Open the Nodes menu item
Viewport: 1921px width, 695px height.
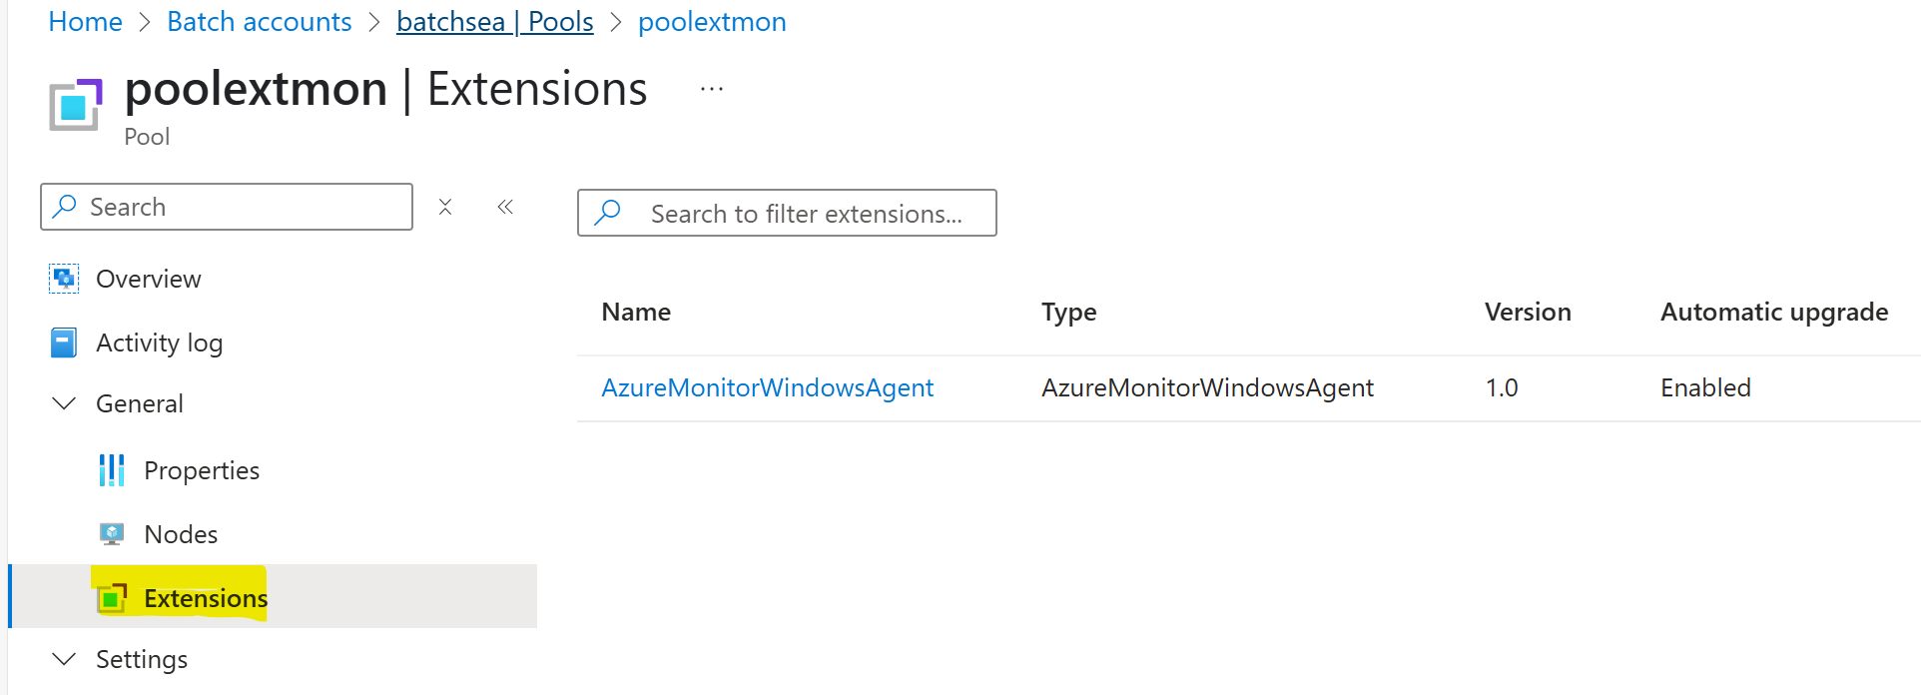pos(181,534)
